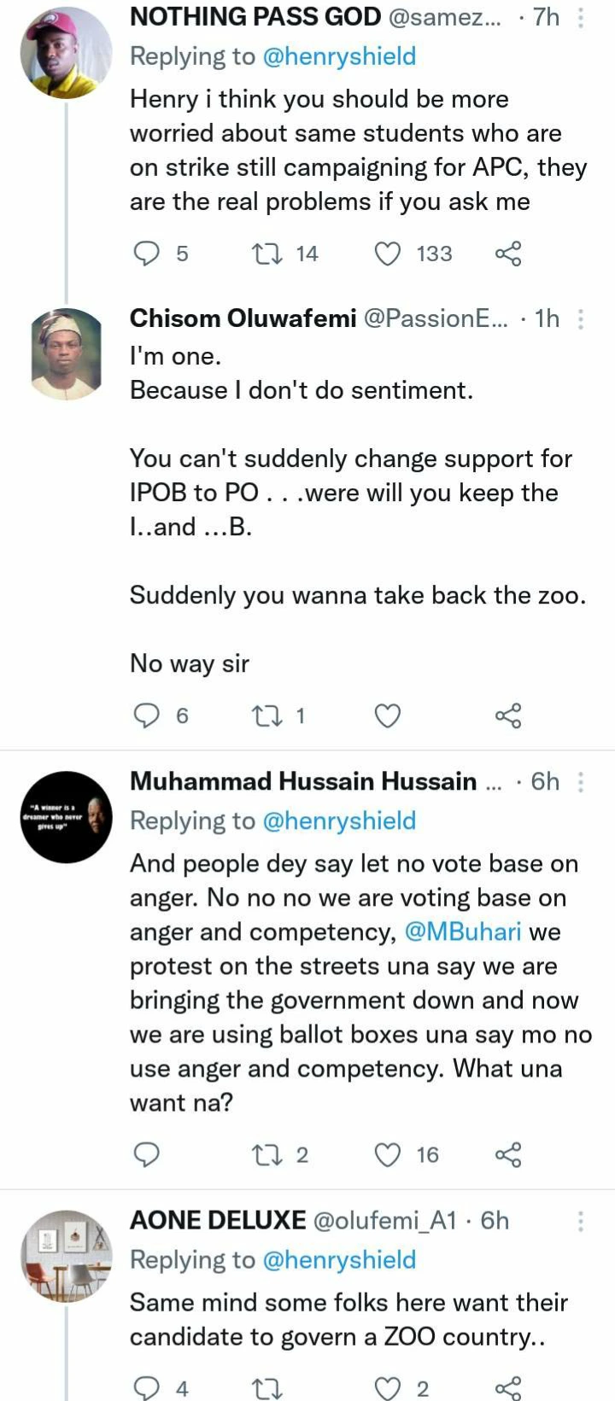Reply to NOTHING PASS GOD's tweet

148,254
